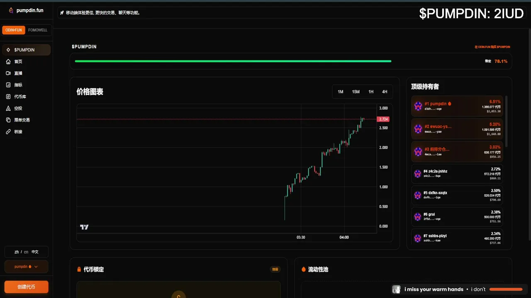Select the 1H chart interval
This screenshot has width=531, height=298.
[371, 92]
